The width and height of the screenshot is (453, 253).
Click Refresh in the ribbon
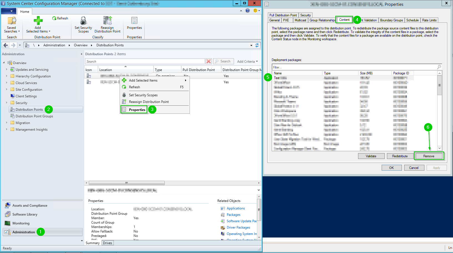coord(60,18)
